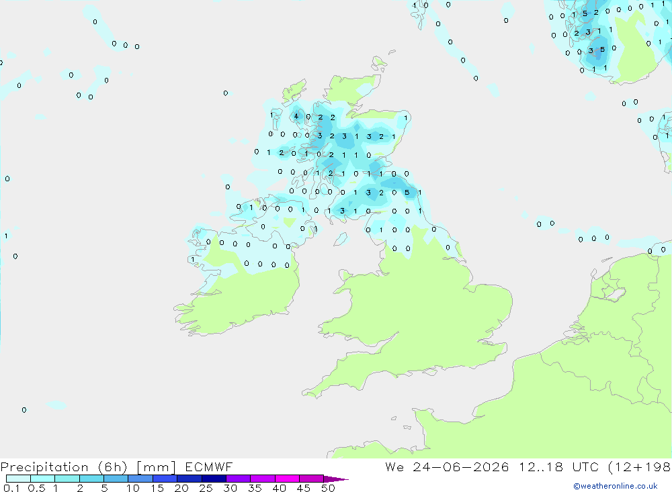Click legend scale label '35'
Image resolution: width=672 pixels, height=492 pixels.
click(x=255, y=488)
